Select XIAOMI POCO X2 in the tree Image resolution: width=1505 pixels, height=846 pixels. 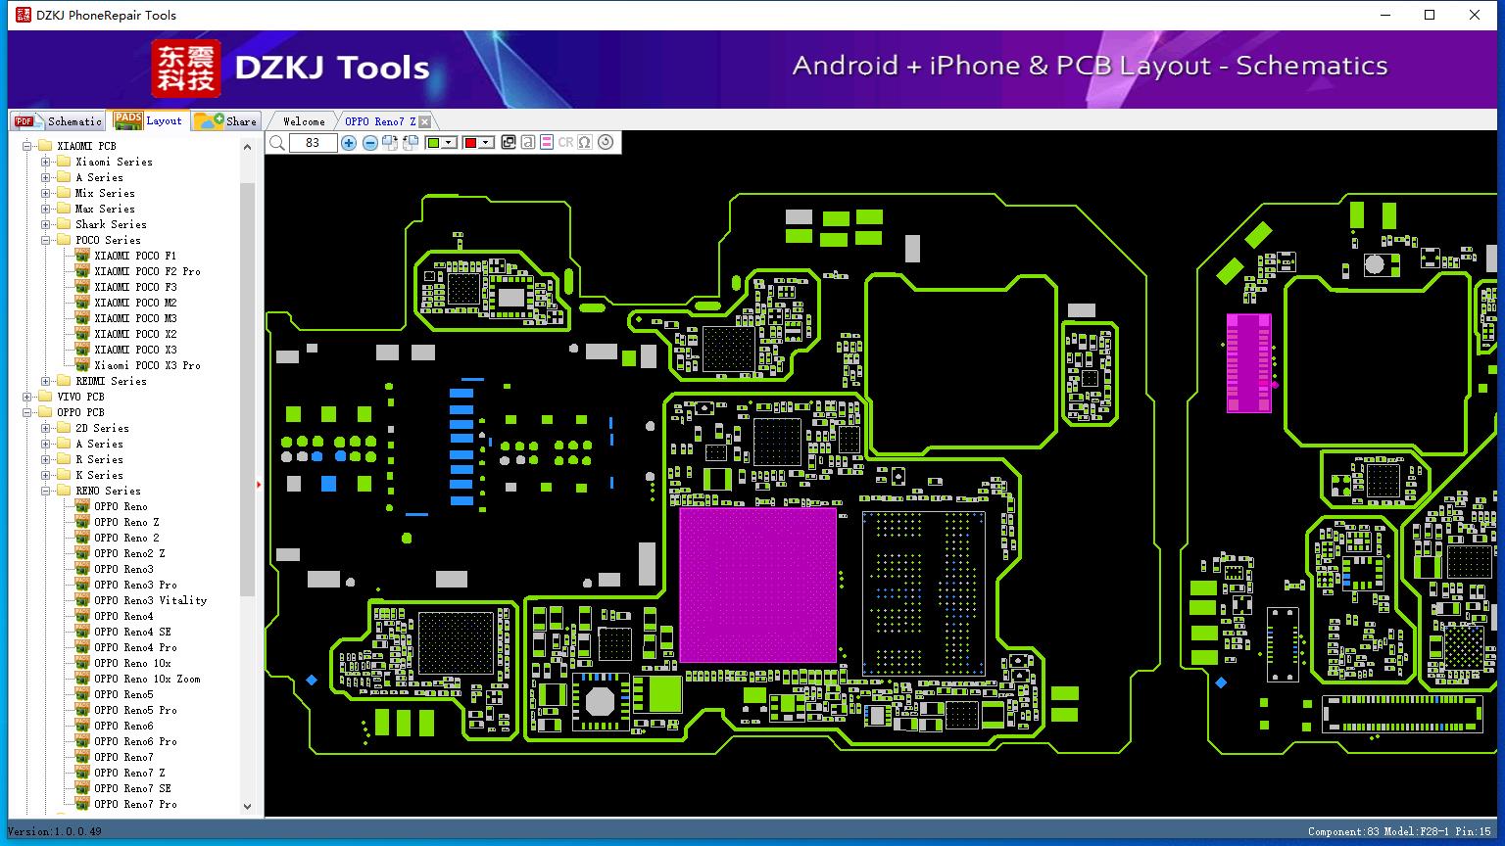click(135, 334)
